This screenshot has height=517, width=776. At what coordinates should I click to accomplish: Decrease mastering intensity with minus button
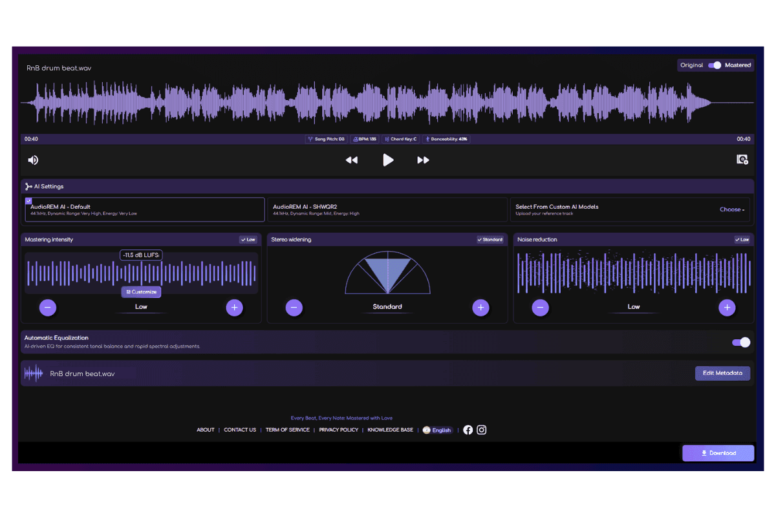click(48, 308)
